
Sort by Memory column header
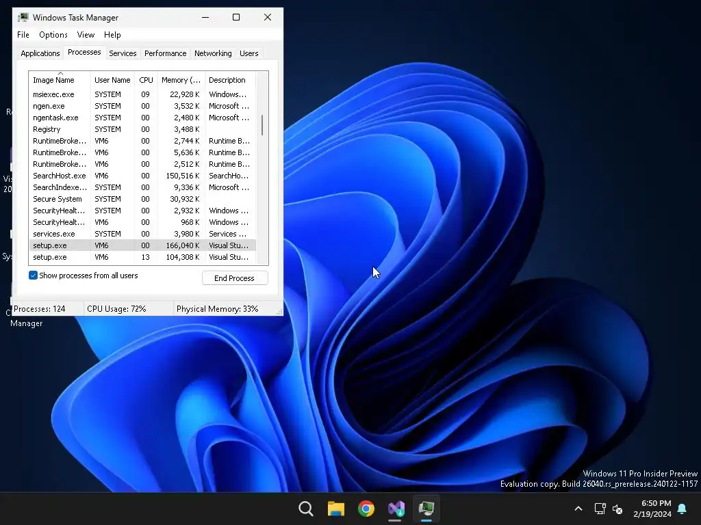coord(181,80)
